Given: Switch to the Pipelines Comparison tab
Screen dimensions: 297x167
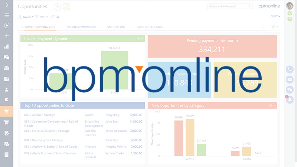Looking at the screenshot, I should click(x=81, y=27).
